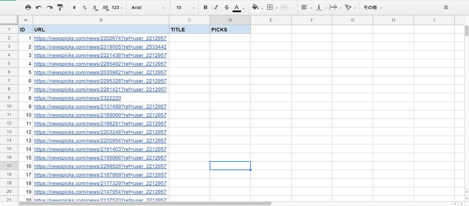This screenshot has height=206, width=469.
Task: Select column D header
Action: pos(230,20)
